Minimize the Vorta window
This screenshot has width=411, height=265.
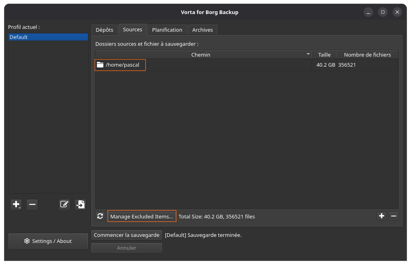pyautogui.click(x=368, y=12)
